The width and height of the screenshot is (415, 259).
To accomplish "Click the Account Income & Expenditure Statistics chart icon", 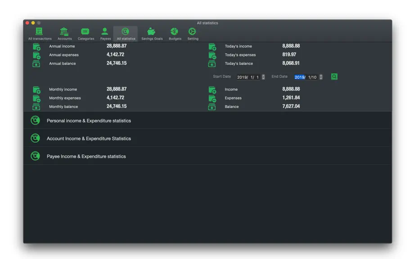I will point(35,138).
